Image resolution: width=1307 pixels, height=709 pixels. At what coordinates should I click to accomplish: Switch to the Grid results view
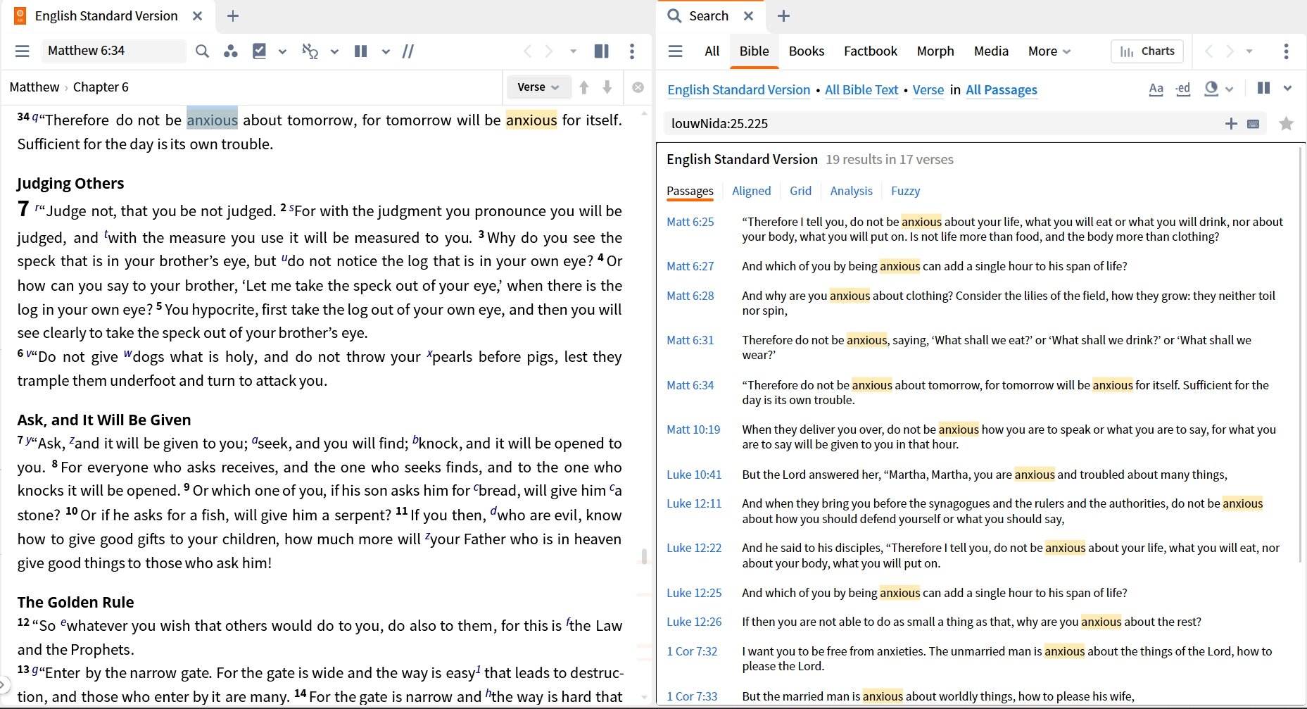coord(800,191)
